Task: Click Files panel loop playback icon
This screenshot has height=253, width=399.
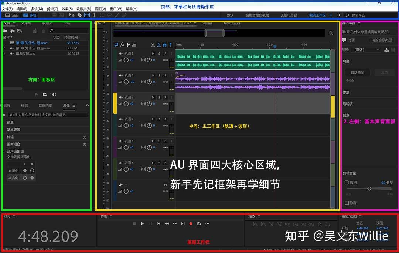Action: 45,94
